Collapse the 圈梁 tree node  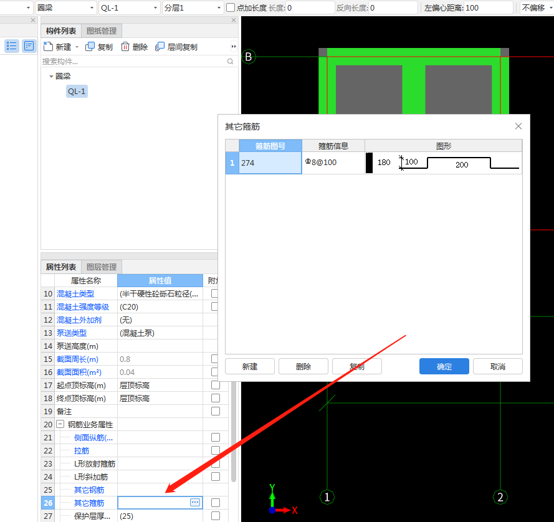coord(51,76)
